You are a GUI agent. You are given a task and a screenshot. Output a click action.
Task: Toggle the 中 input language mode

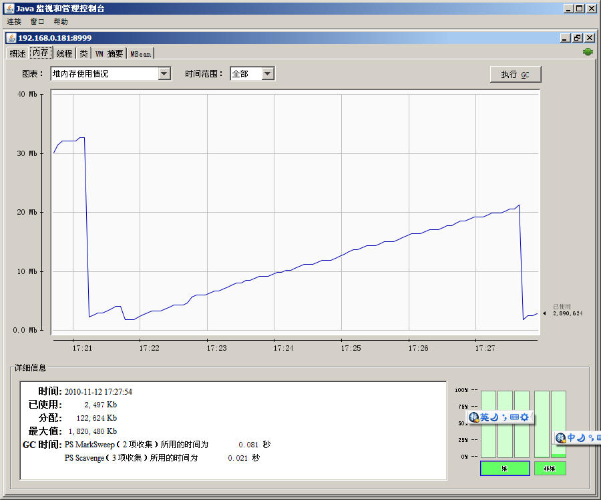click(571, 438)
